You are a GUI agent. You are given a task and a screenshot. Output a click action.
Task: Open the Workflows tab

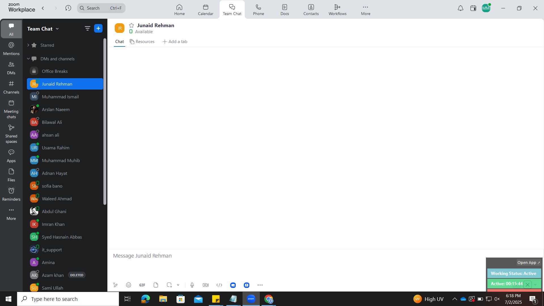click(x=337, y=10)
